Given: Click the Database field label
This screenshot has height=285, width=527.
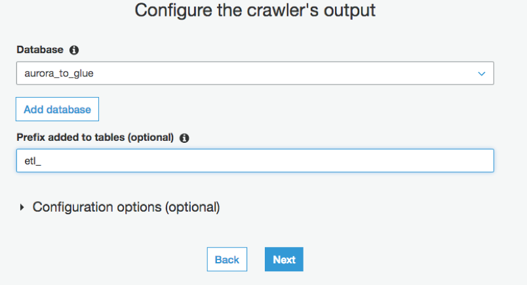Looking at the screenshot, I should point(40,50).
